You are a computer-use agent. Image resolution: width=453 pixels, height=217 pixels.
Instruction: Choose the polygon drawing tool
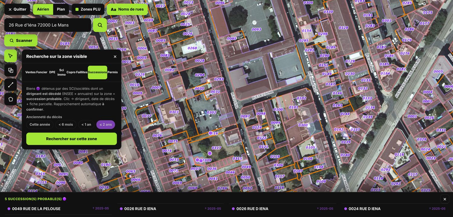click(x=11, y=99)
